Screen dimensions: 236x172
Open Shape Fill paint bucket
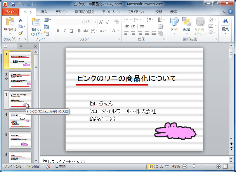coord(211,20)
